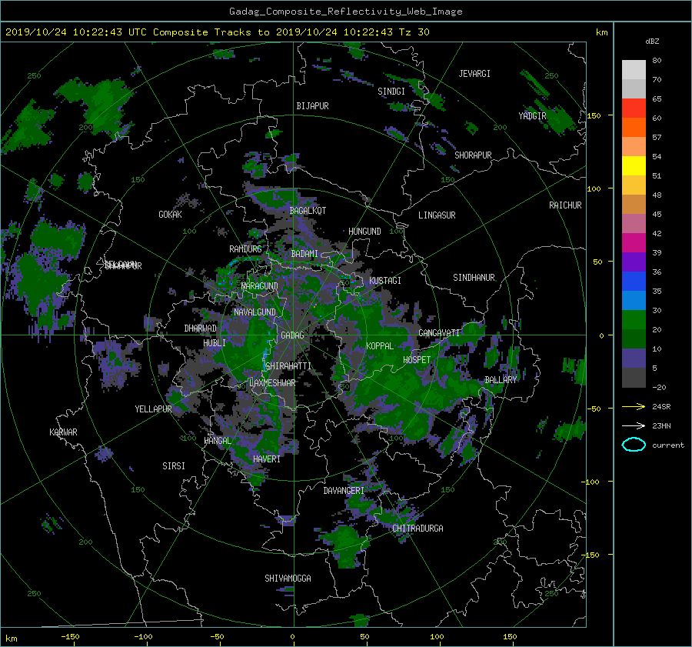Click the RAICHUR city label
Screen dimensions: 692x647
pos(565,205)
